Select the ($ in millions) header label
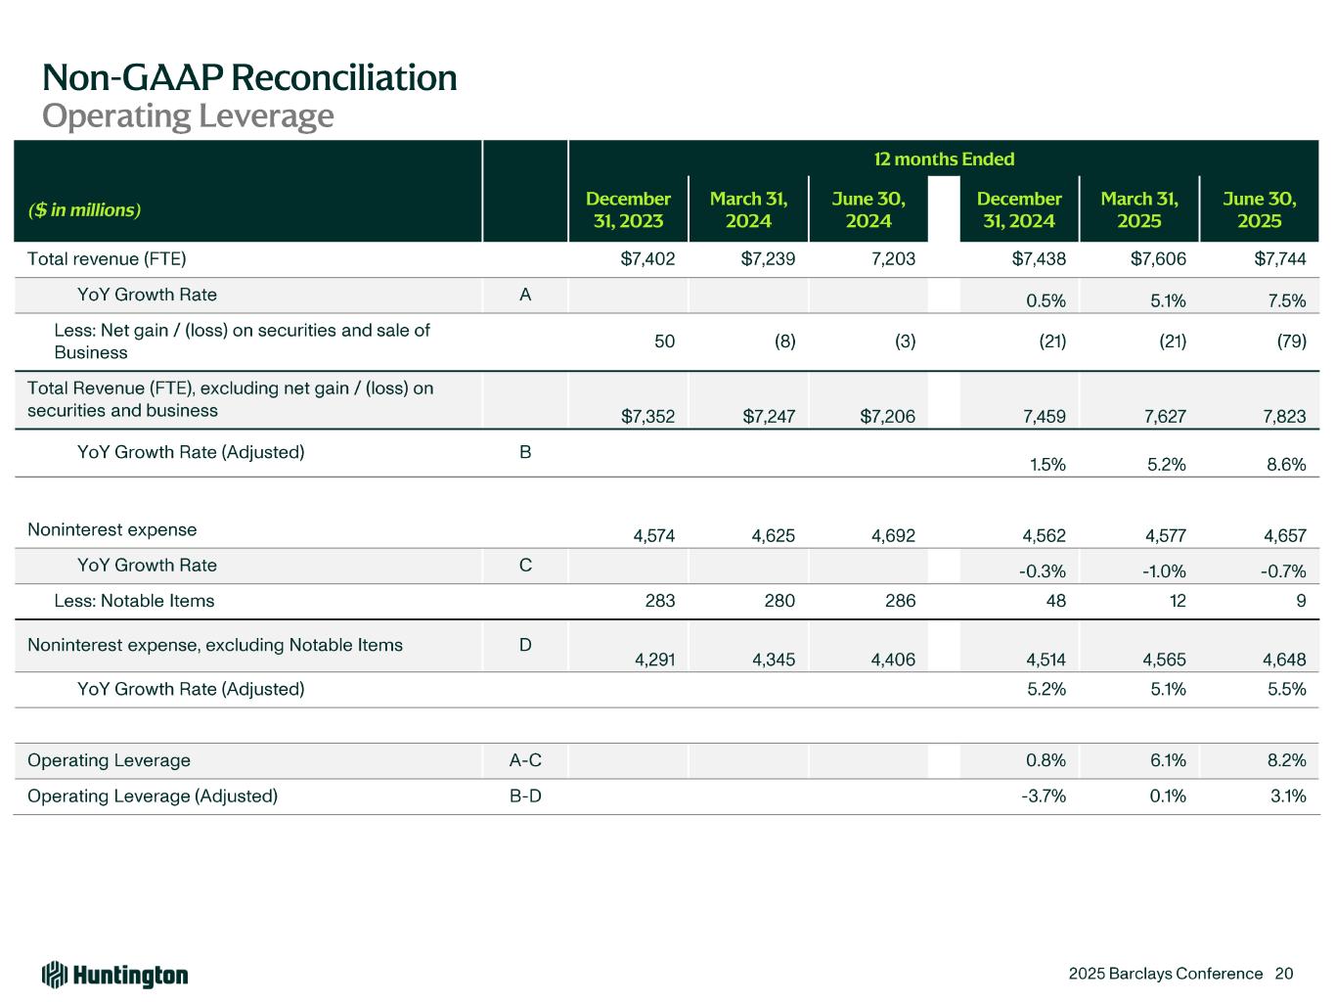 coord(84,209)
